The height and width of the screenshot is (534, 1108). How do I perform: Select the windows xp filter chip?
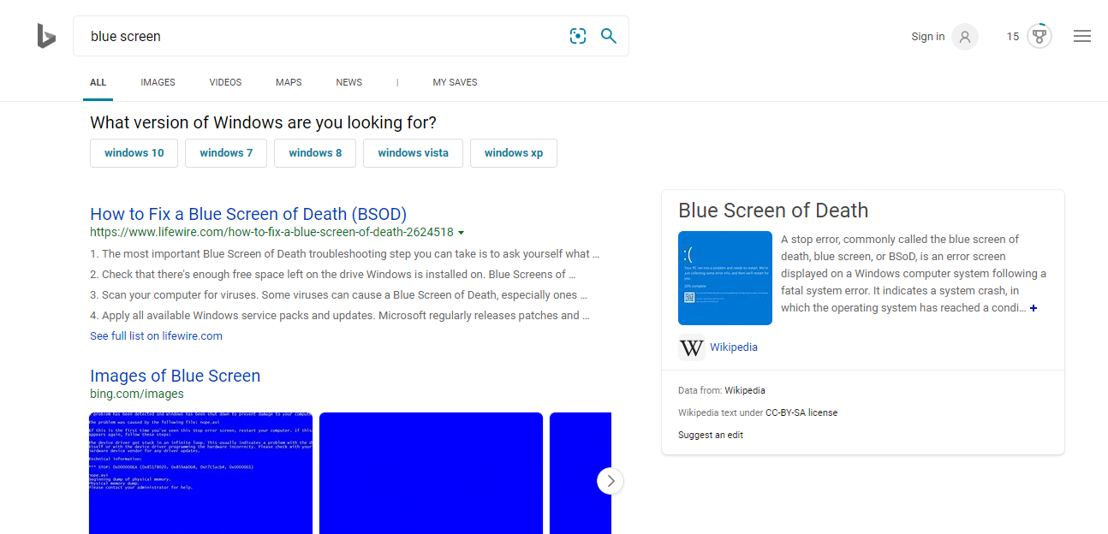tap(513, 152)
